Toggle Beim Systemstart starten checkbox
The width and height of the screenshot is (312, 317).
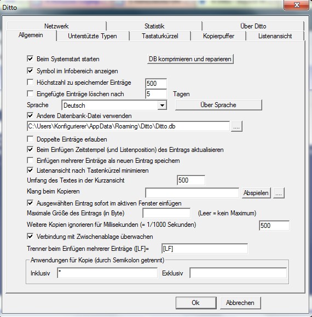coord(30,59)
